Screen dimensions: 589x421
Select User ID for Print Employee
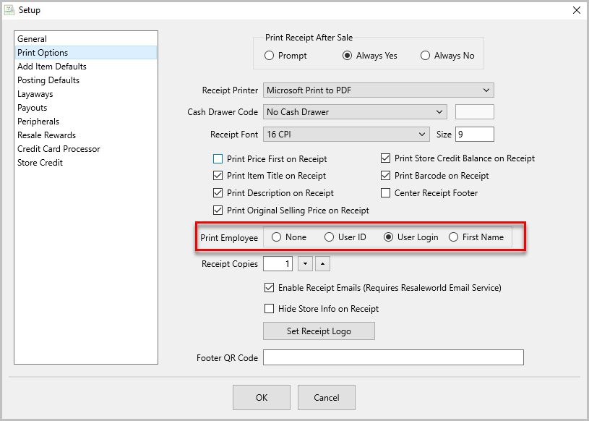[x=329, y=237]
